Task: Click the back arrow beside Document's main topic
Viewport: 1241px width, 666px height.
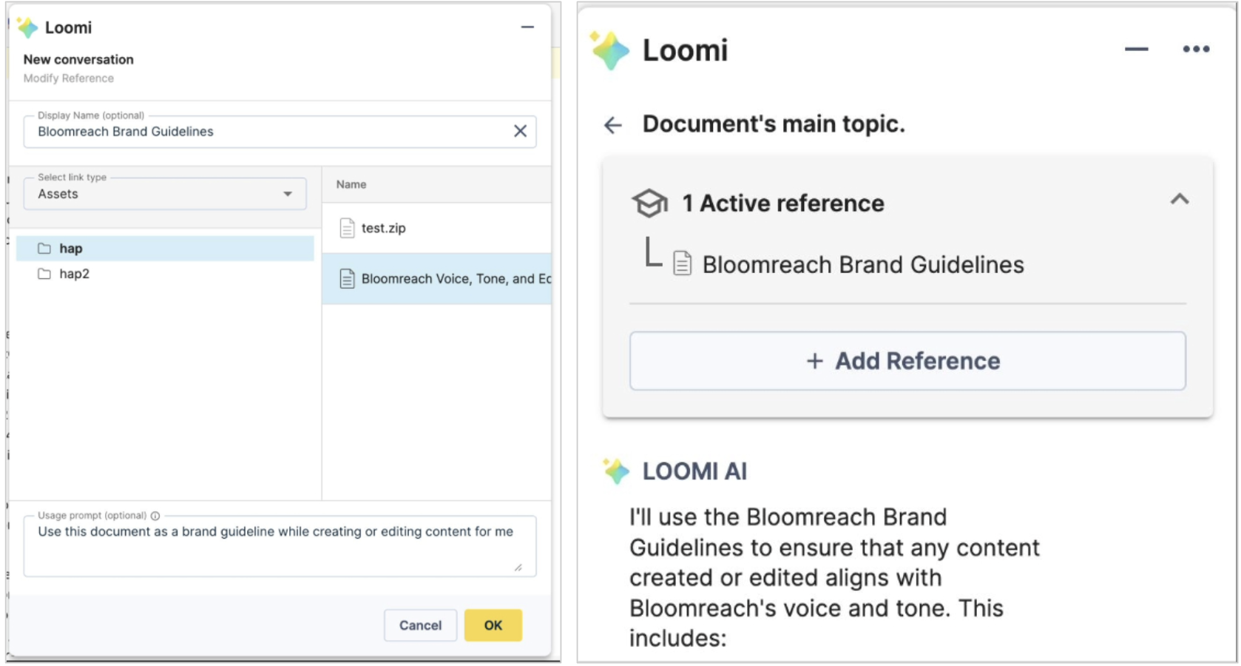Action: click(612, 125)
